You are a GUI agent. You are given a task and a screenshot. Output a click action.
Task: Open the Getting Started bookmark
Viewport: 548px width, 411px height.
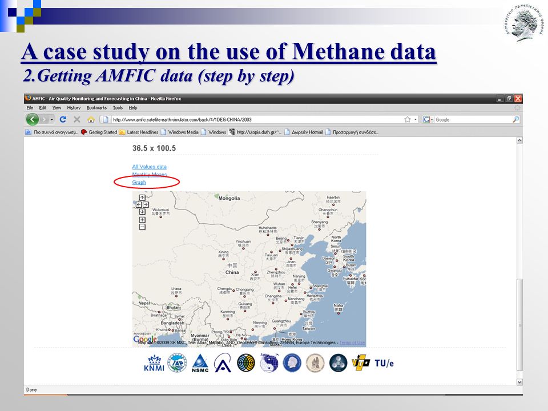tap(99, 132)
